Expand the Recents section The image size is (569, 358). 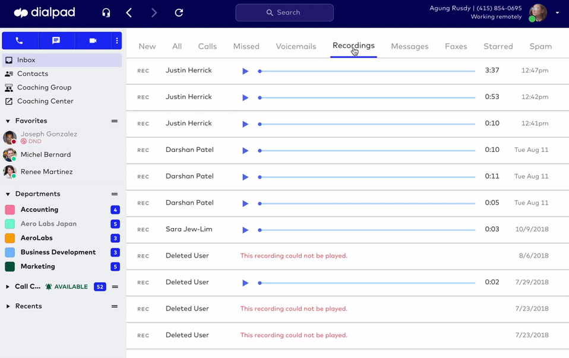click(x=8, y=306)
